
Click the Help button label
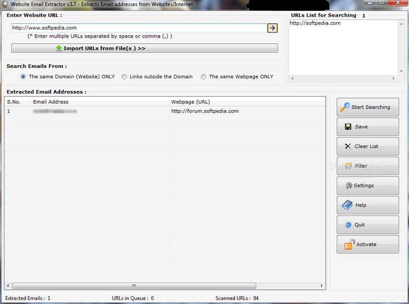(x=361, y=205)
